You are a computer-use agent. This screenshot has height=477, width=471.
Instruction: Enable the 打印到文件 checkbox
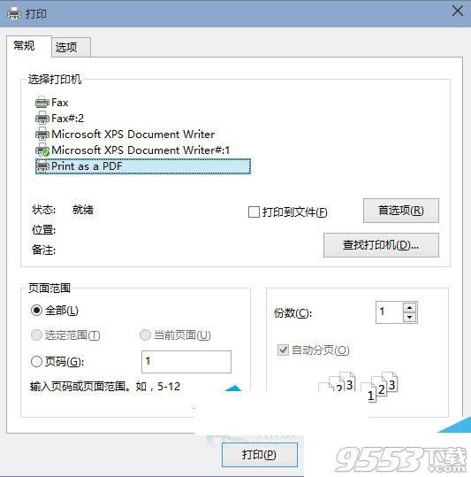point(254,212)
